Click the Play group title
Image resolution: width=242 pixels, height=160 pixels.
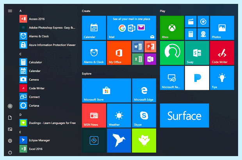[x=162, y=11]
